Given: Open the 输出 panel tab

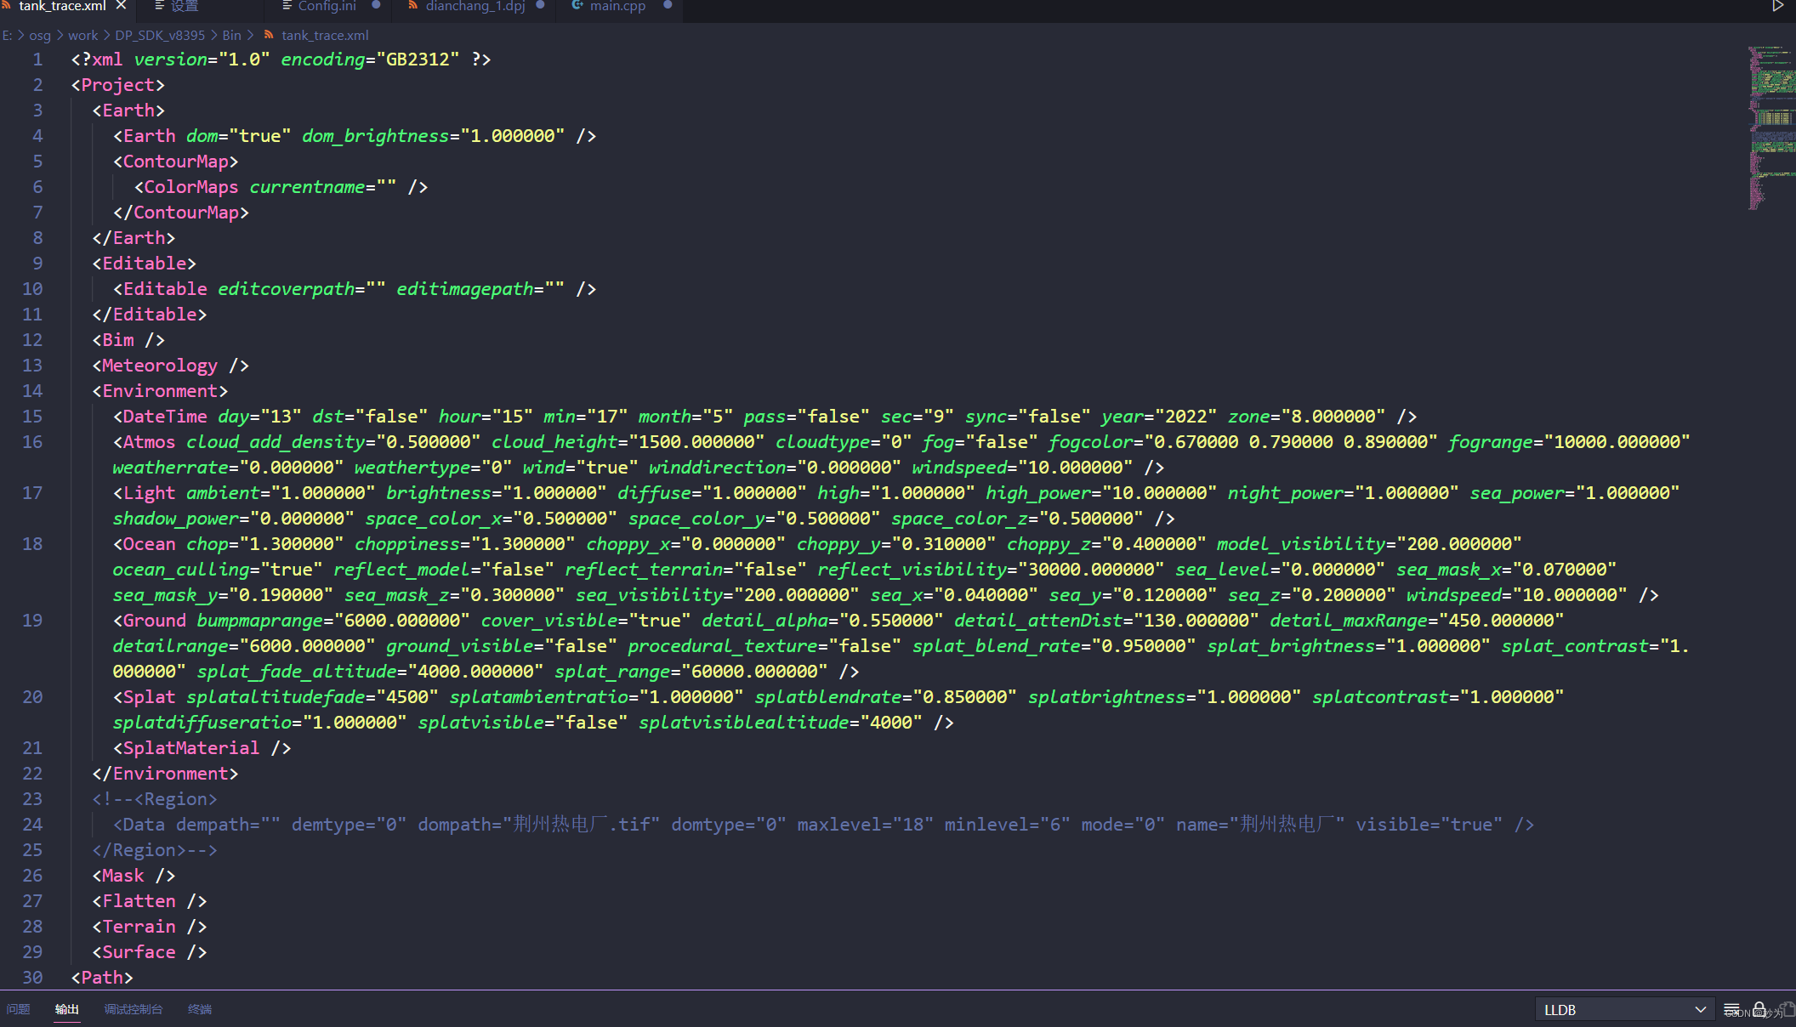Looking at the screenshot, I should click(x=66, y=1009).
